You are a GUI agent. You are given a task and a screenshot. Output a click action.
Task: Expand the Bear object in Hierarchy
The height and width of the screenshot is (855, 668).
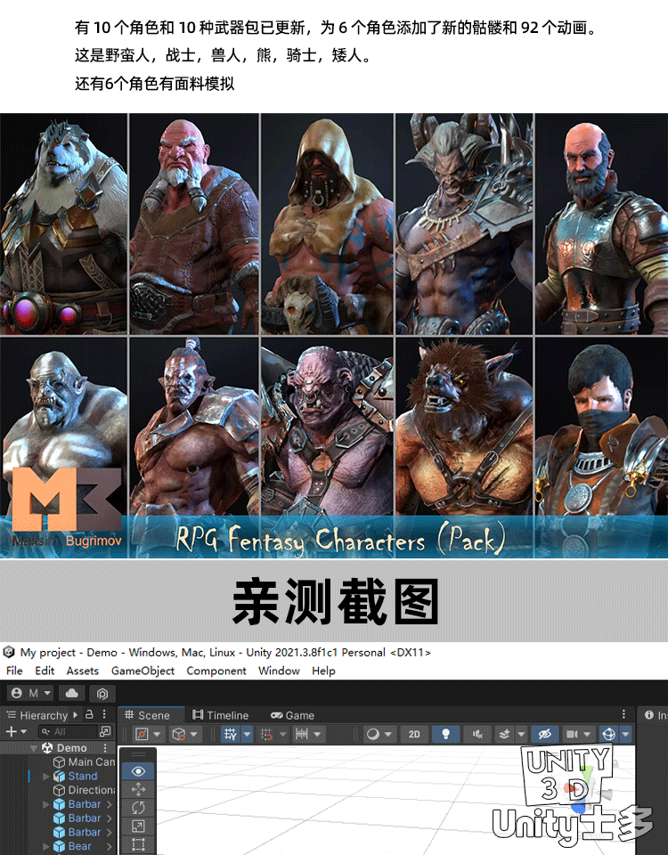pos(45,846)
